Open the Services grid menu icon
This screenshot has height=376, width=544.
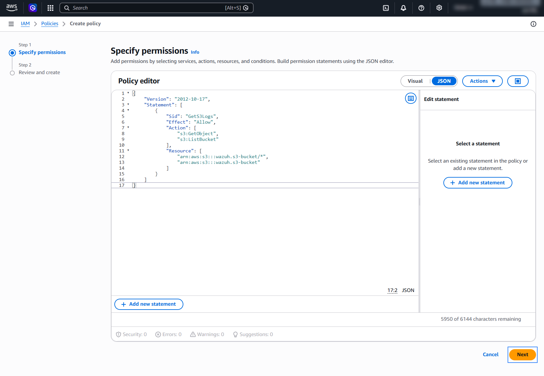click(x=50, y=8)
